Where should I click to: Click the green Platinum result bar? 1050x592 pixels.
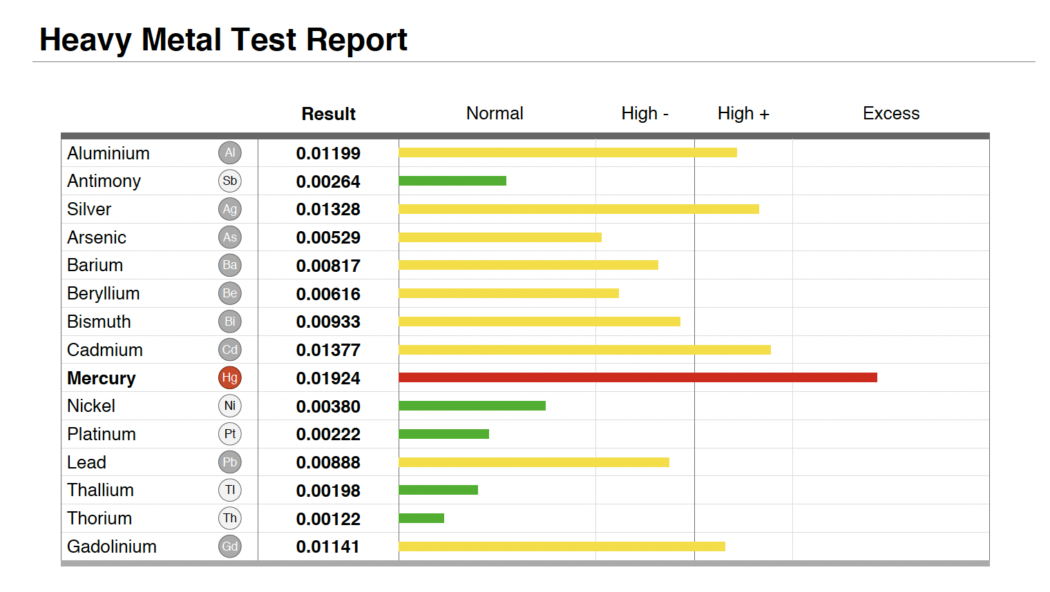point(444,434)
